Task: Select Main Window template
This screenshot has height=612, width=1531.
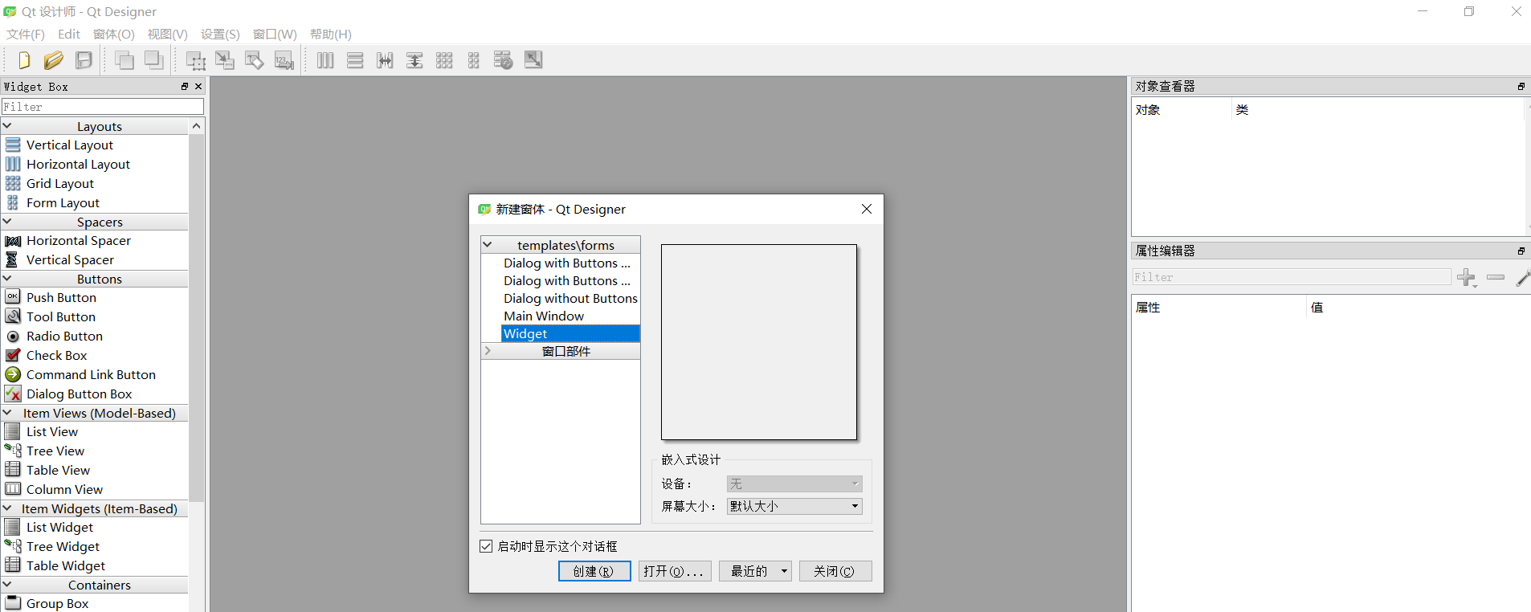Action: [x=544, y=316]
